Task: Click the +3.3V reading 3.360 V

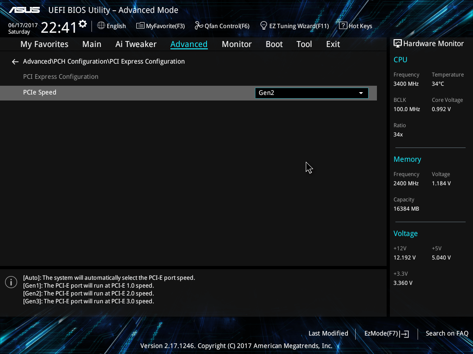Action: 403,283
